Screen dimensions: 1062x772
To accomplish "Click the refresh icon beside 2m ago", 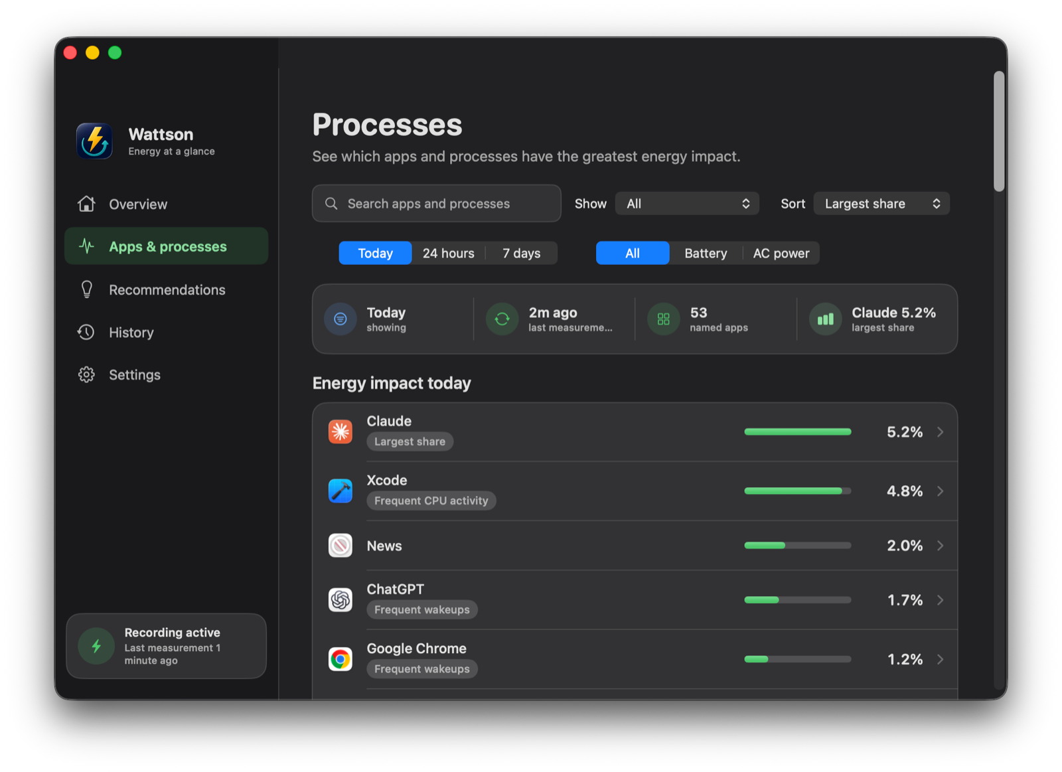I will click(x=502, y=319).
